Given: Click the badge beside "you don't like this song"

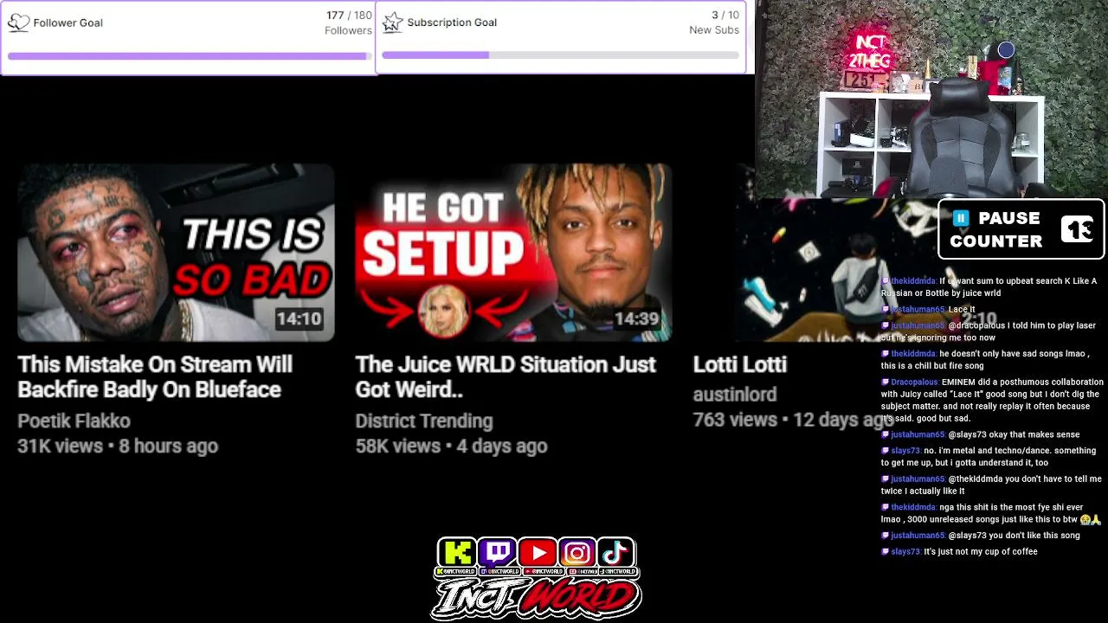Looking at the screenshot, I should 886,536.
